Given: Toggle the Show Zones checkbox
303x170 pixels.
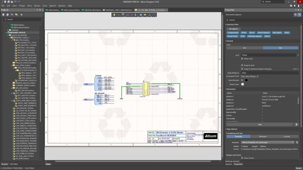Looking at the screenshot, I should click(242, 158).
